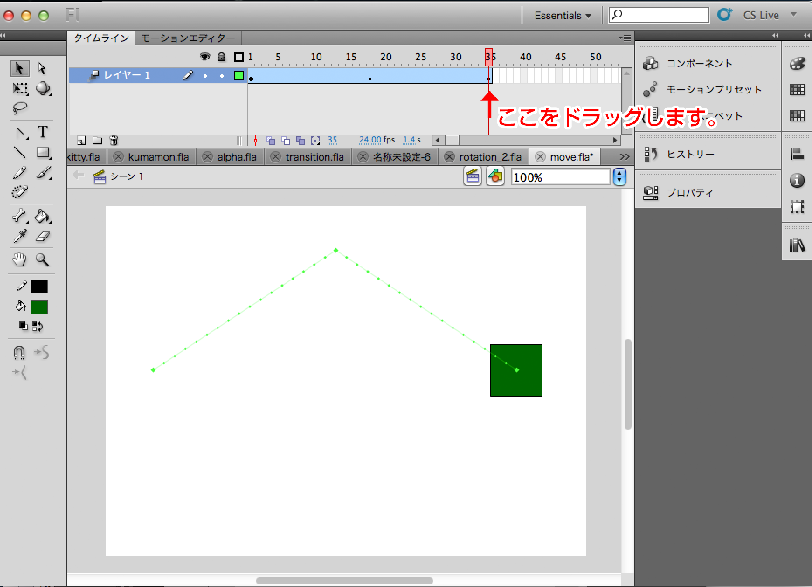This screenshot has width=812, height=587.
Task: Select the Free Transform tool
Action: pos(20,89)
